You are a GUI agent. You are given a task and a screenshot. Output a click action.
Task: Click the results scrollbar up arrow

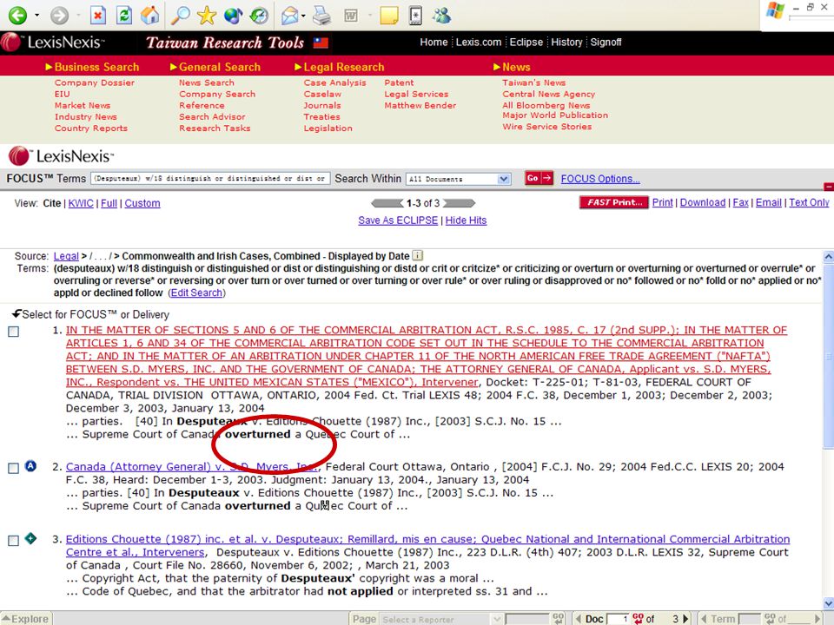coord(828,257)
